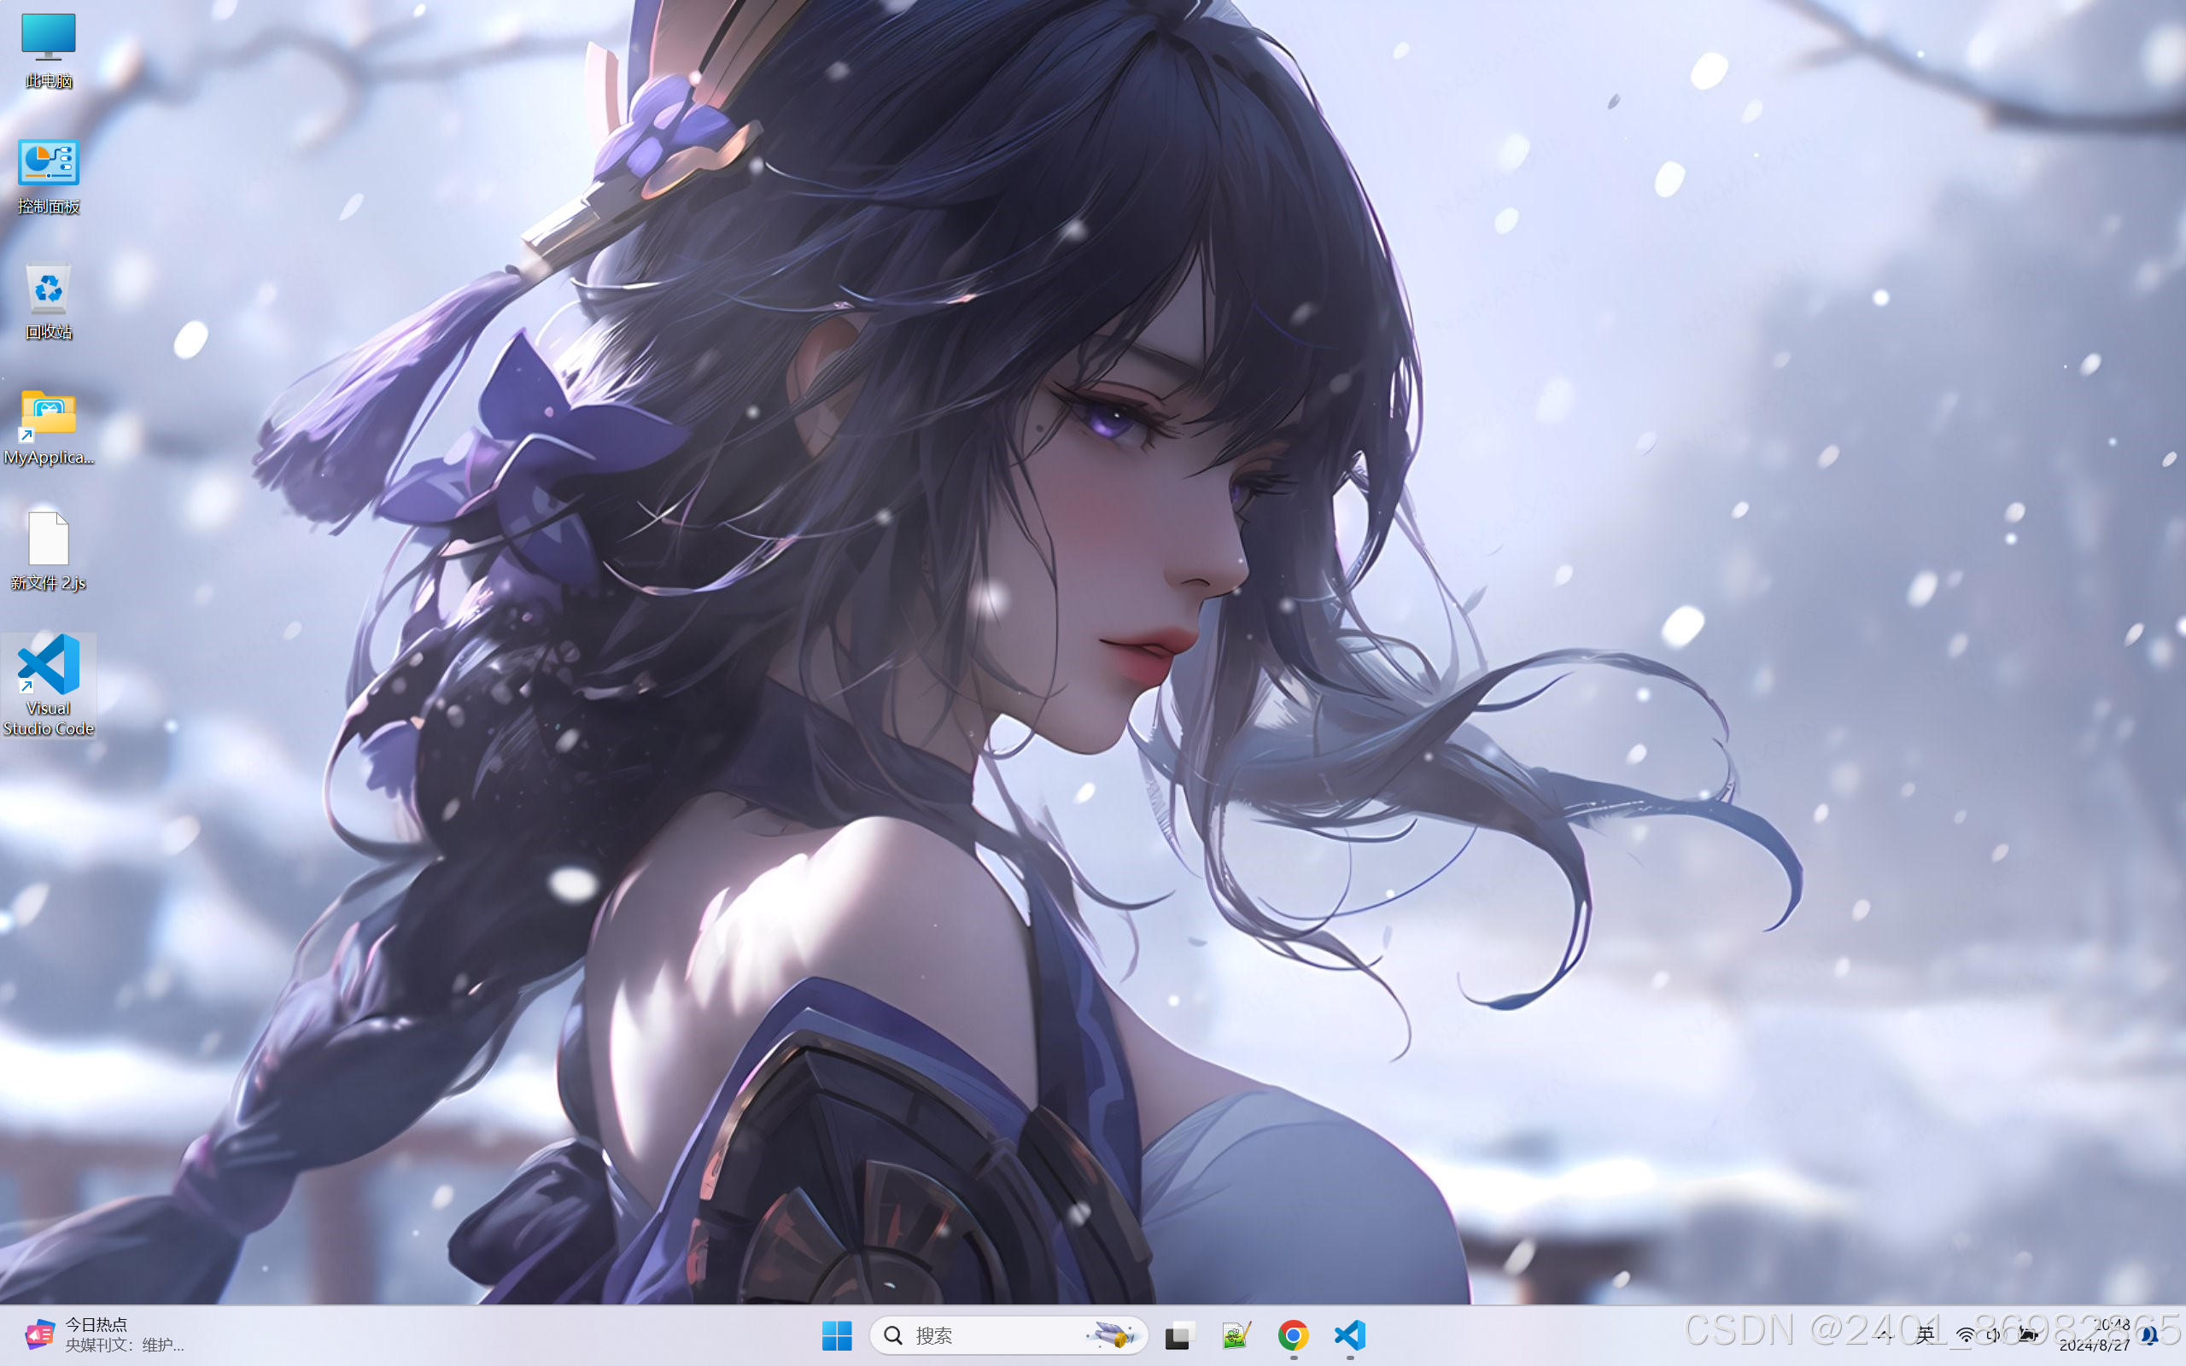This screenshot has height=1366, width=2186.
Task: Select the 新文件 2.js file
Action: click(48, 540)
